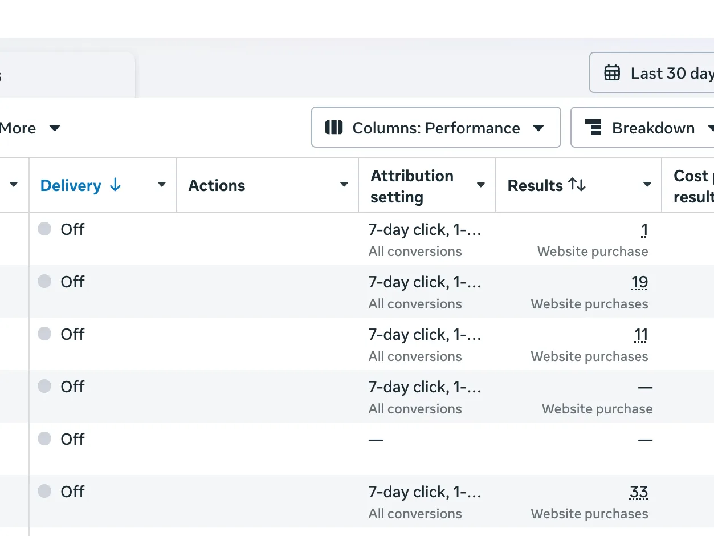Click the gray status dot in the 1-result row
This screenshot has height=536, width=714.
pos(44,229)
